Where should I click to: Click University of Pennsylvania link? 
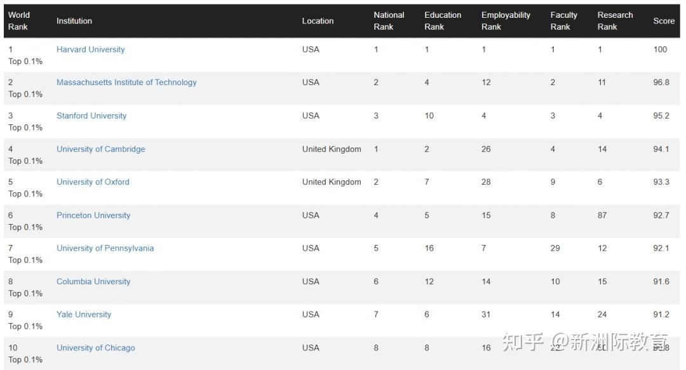click(x=105, y=248)
